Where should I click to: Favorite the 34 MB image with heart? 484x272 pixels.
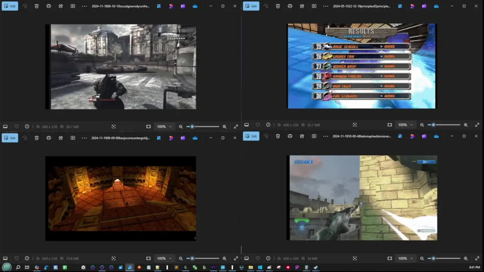[x=258, y=258]
